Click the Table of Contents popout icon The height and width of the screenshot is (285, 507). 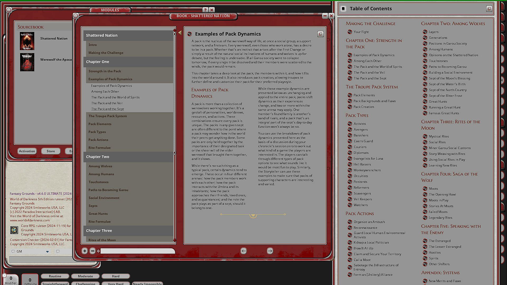coord(489,9)
